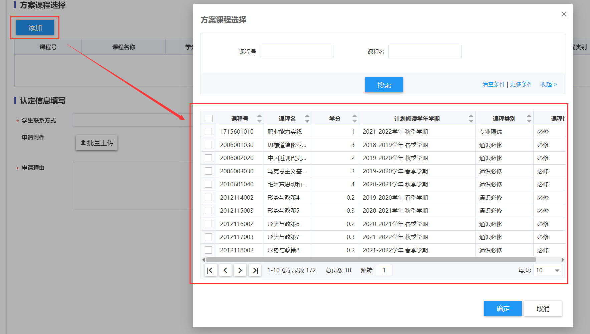Click the 总页数 18 pagination text
The width and height of the screenshot is (590, 334).
click(x=338, y=270)
